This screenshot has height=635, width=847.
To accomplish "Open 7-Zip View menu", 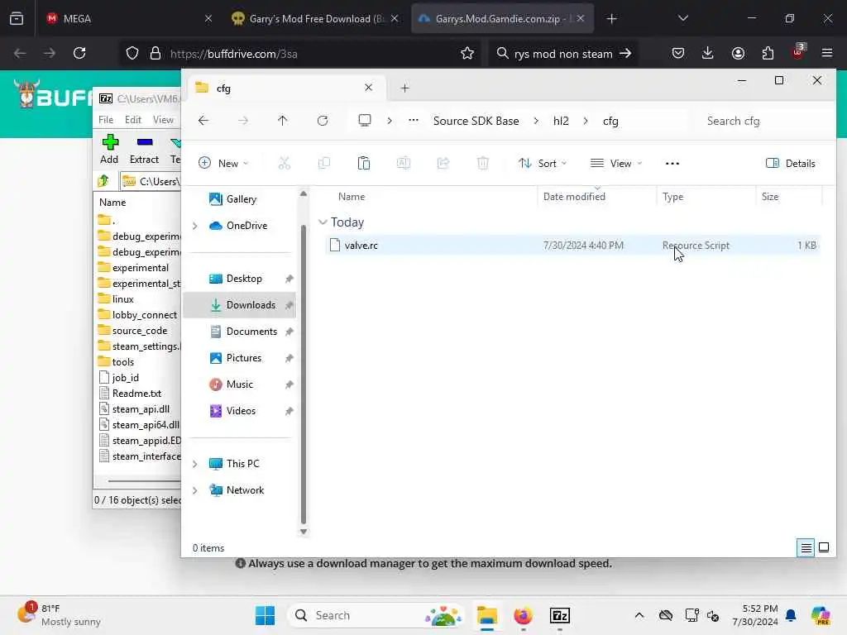I will click(163, 119).
